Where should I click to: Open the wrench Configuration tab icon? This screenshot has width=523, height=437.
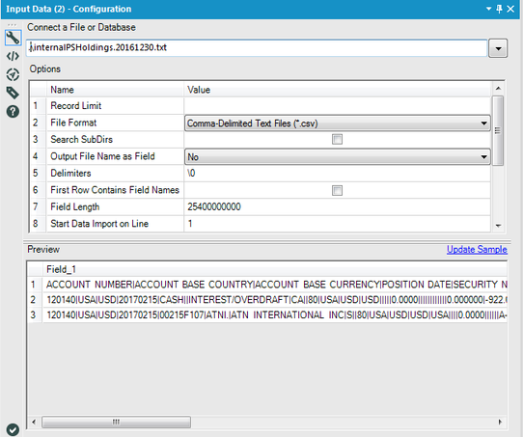coord(13,38)
